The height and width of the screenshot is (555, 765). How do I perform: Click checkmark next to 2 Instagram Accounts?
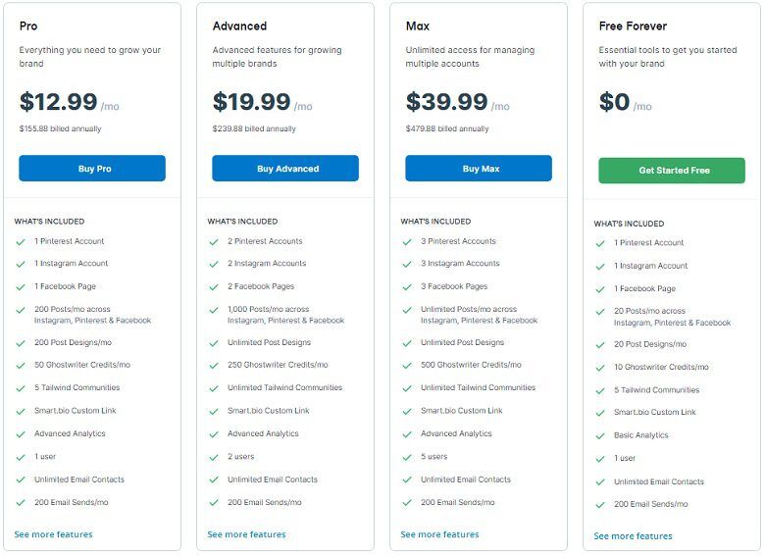point(214,264)
